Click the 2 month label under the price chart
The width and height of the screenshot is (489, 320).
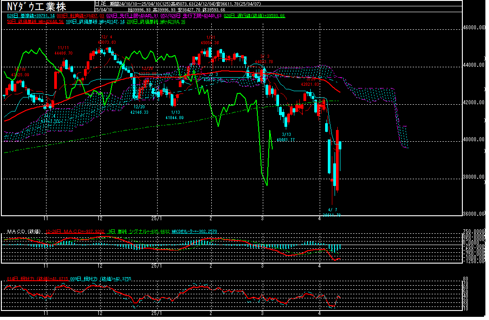pyautogui.click(x=211, y=218)
